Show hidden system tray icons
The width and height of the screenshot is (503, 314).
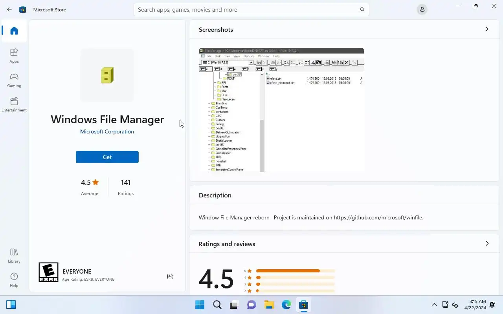[x=434, y=305]
